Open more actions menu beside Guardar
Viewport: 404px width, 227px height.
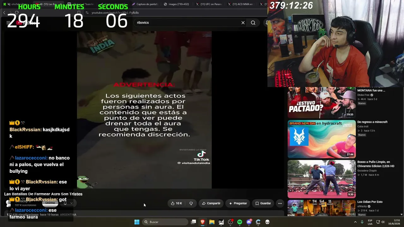280,203
